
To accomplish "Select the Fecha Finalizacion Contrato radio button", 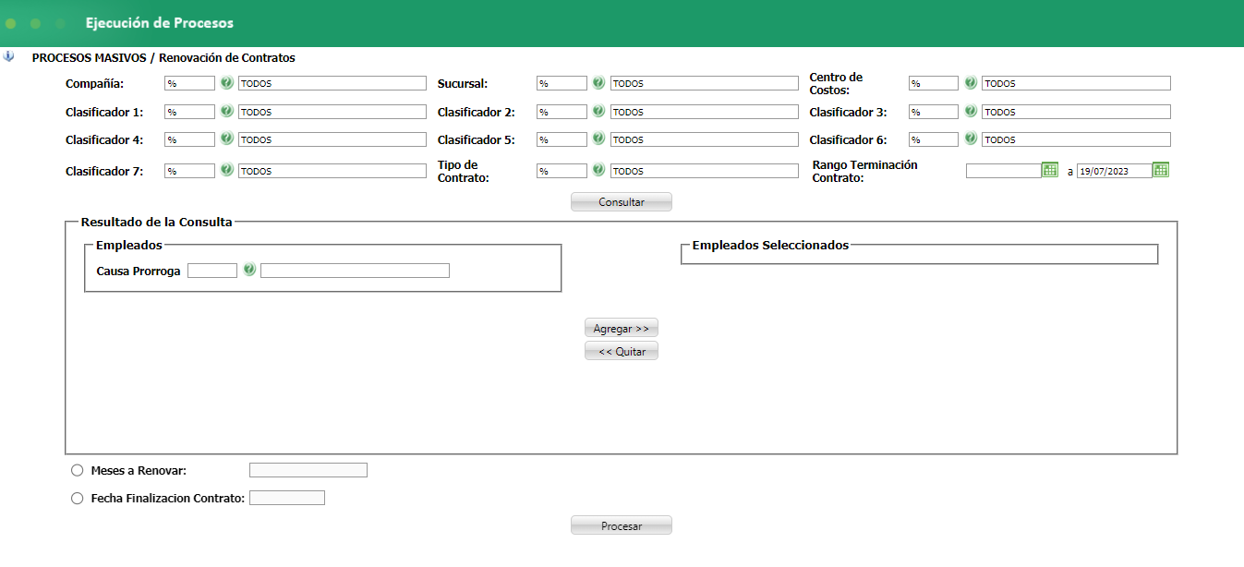I will point(77,499).
